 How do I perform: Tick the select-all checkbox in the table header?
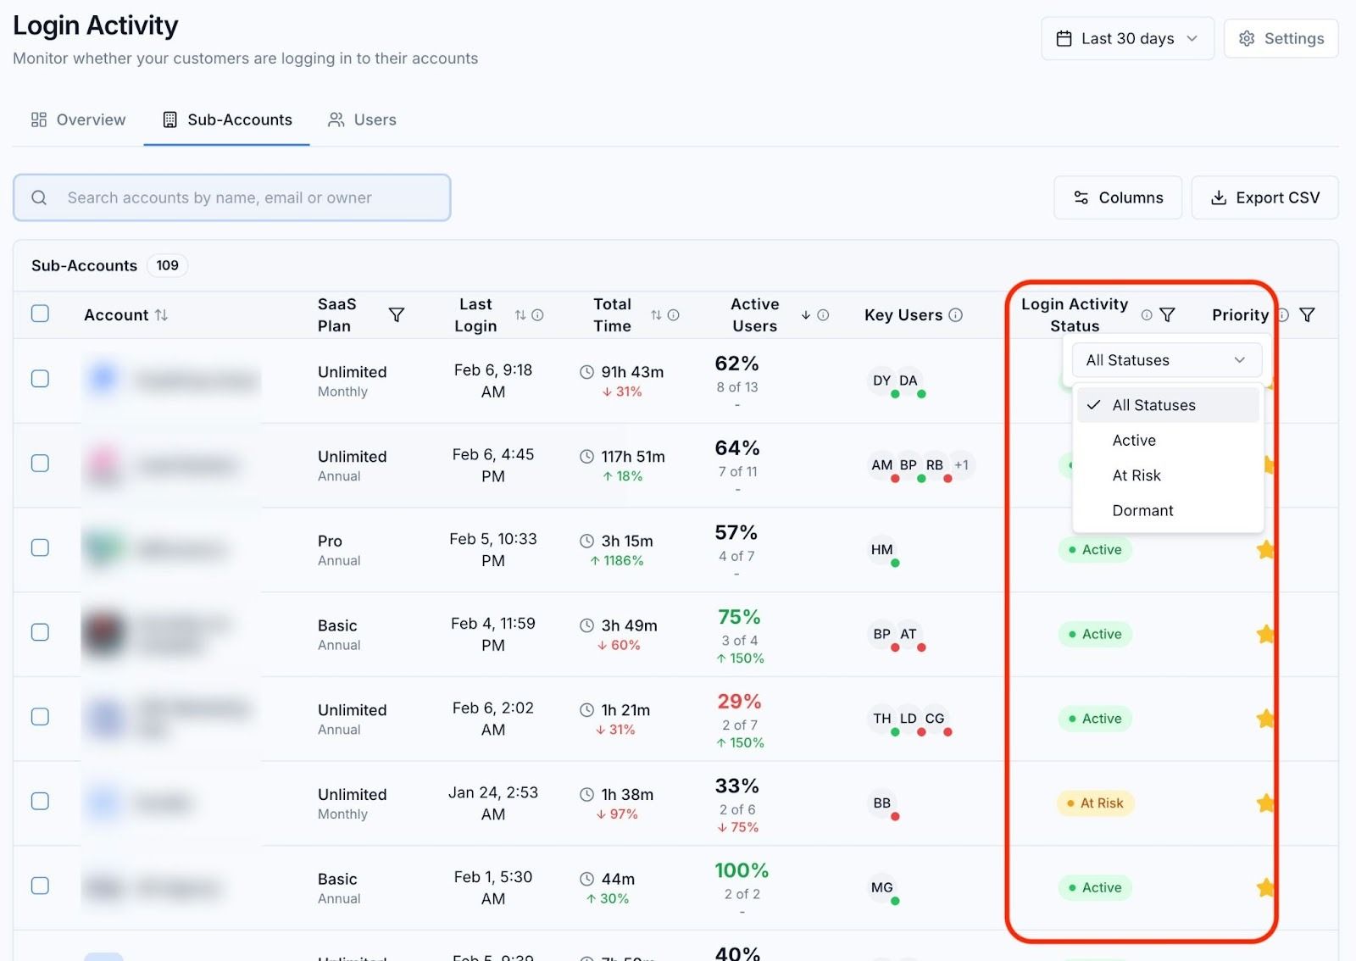pyautogui.click(x=40, y=314)
